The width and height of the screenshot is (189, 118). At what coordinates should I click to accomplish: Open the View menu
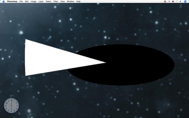(62, 2)
